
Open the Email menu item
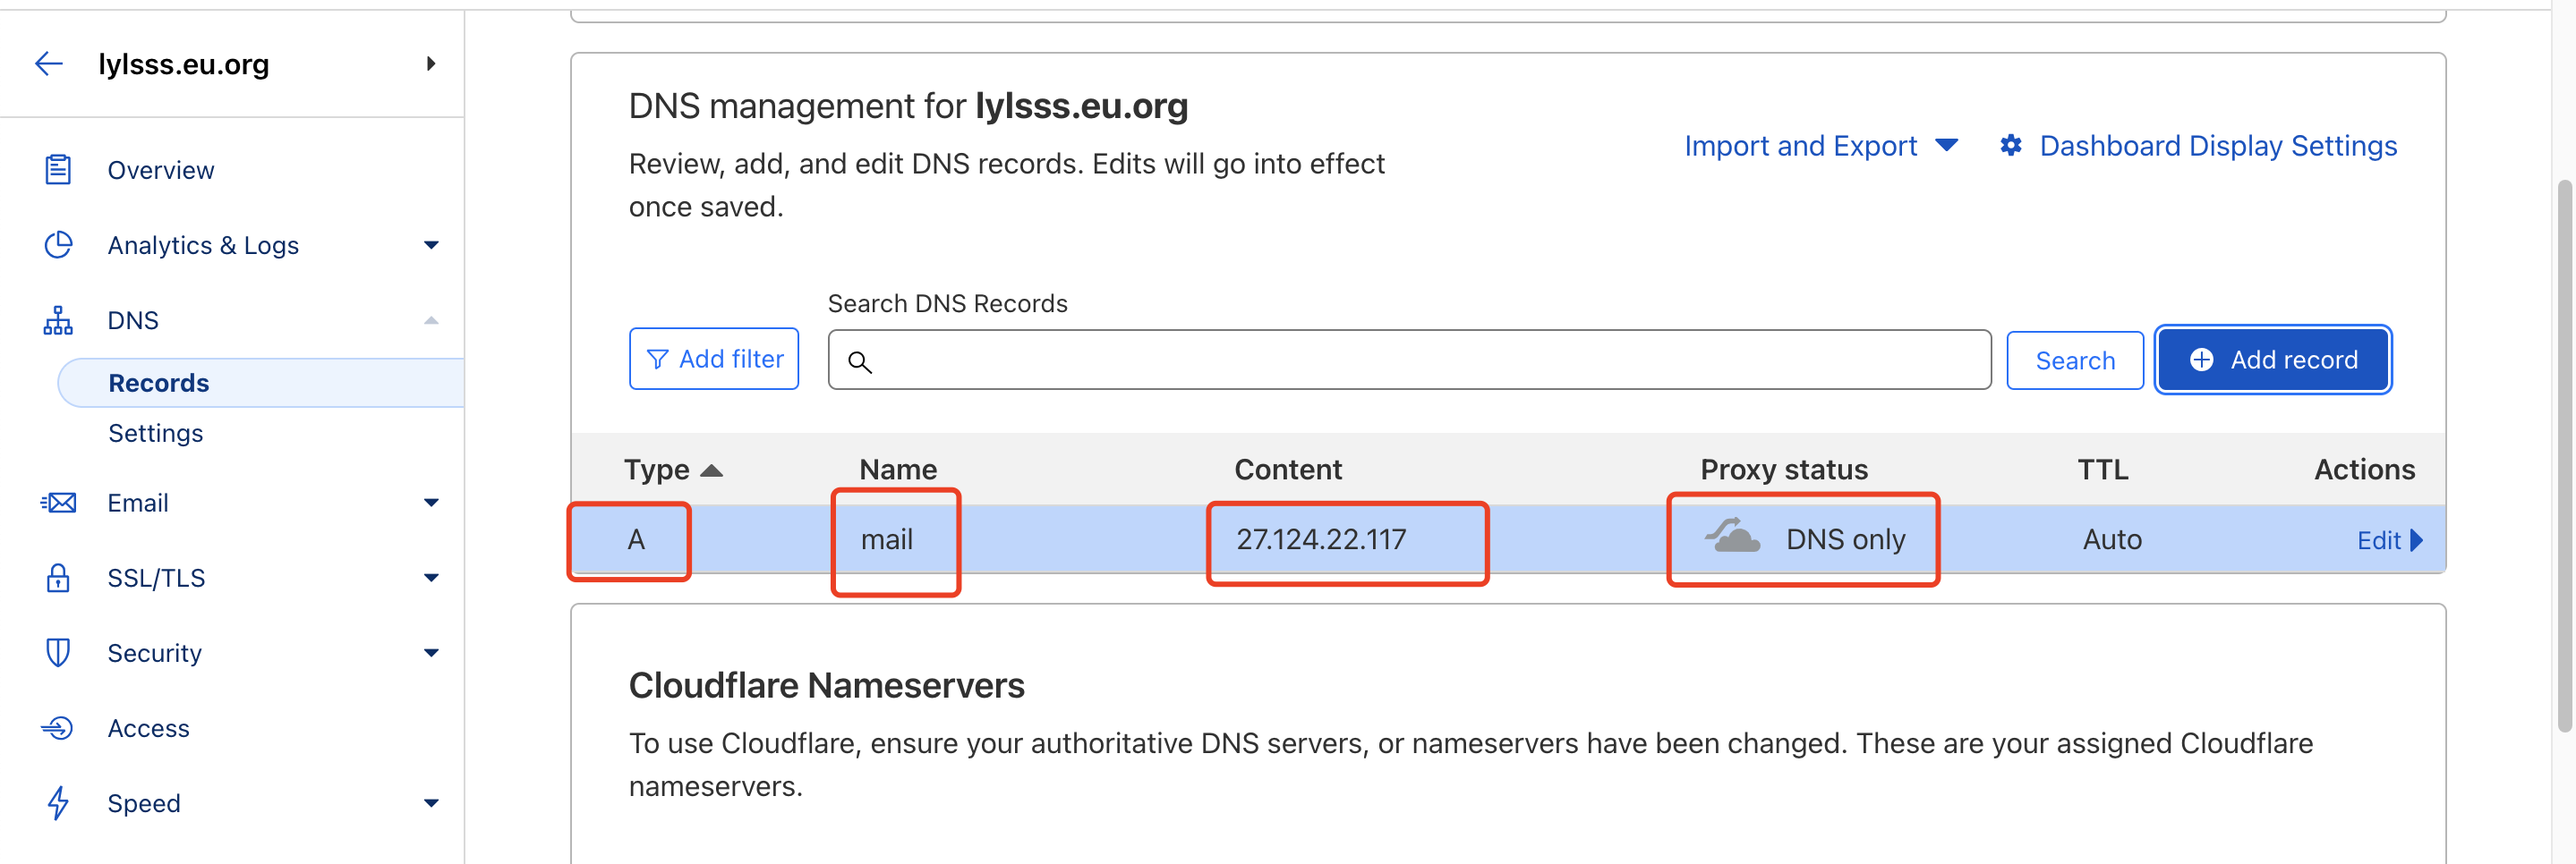tap(138, 504)
